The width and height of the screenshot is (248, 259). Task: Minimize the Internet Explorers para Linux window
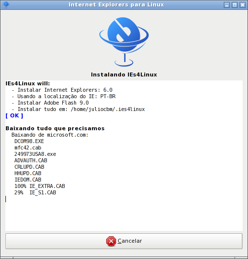[227, 5]
